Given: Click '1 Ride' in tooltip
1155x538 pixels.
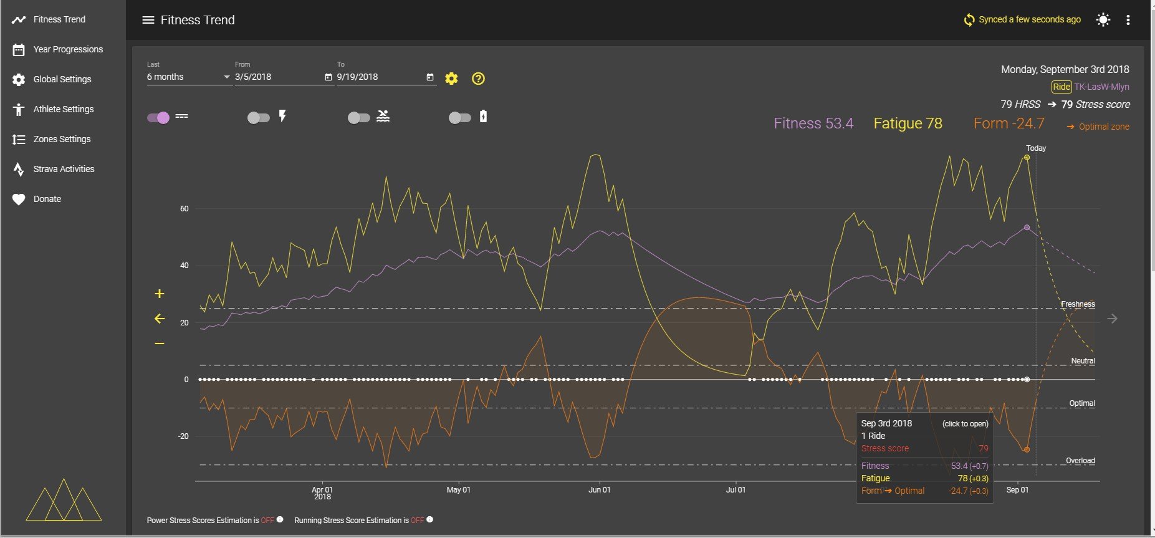Looking at the screenshot, I should click(x=873, y=436).
